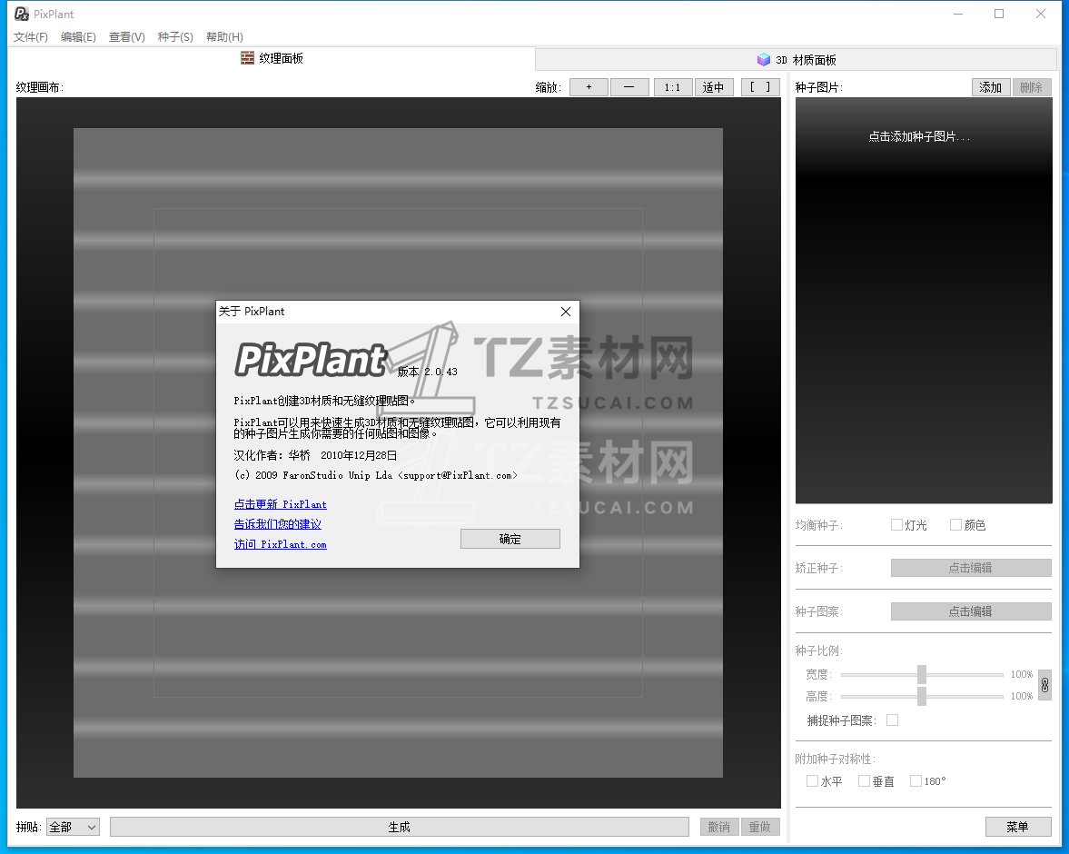The width and height of the screenshot is (1069, 854).
Task: Open the 菜单 button
Action: pos(1018,827)
